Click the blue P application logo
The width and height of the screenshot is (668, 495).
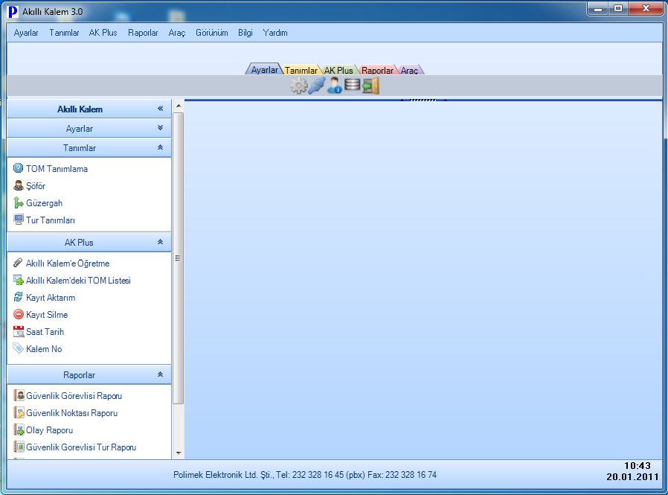(13, 12)
